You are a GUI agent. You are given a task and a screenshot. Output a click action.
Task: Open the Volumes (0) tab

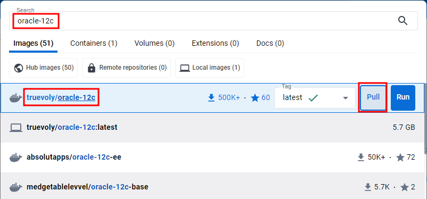click(x=154, y=44)
